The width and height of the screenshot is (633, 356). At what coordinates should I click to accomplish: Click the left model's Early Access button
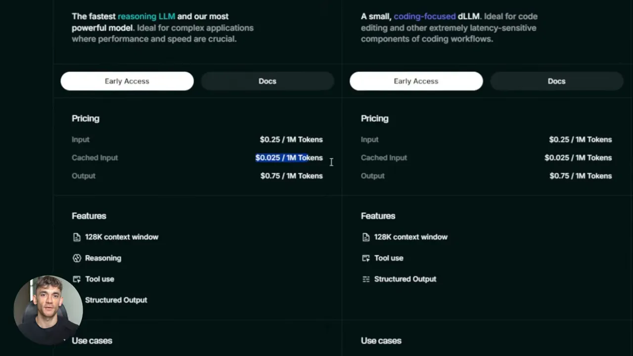pyautogui.click(x=127, y=81)
